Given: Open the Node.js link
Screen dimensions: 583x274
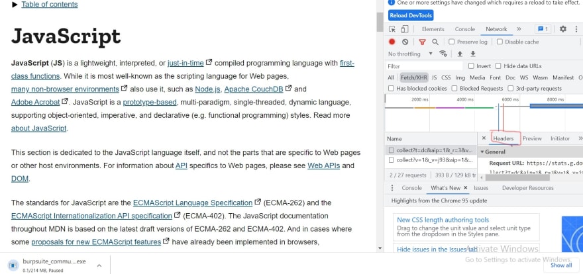Looking at the screenshot, I should coord(208,89).
